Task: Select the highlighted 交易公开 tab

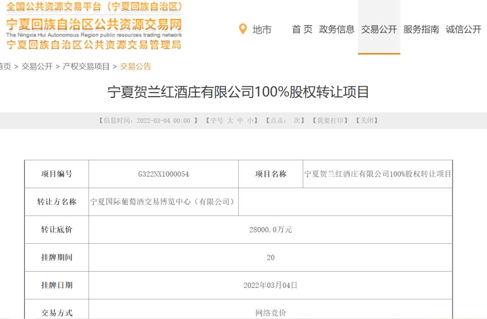Action: (379, 29)
